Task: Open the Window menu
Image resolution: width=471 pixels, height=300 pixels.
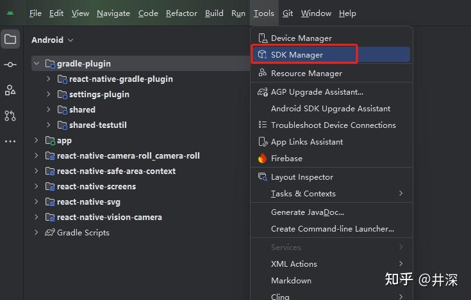Action: pos(316,13)
